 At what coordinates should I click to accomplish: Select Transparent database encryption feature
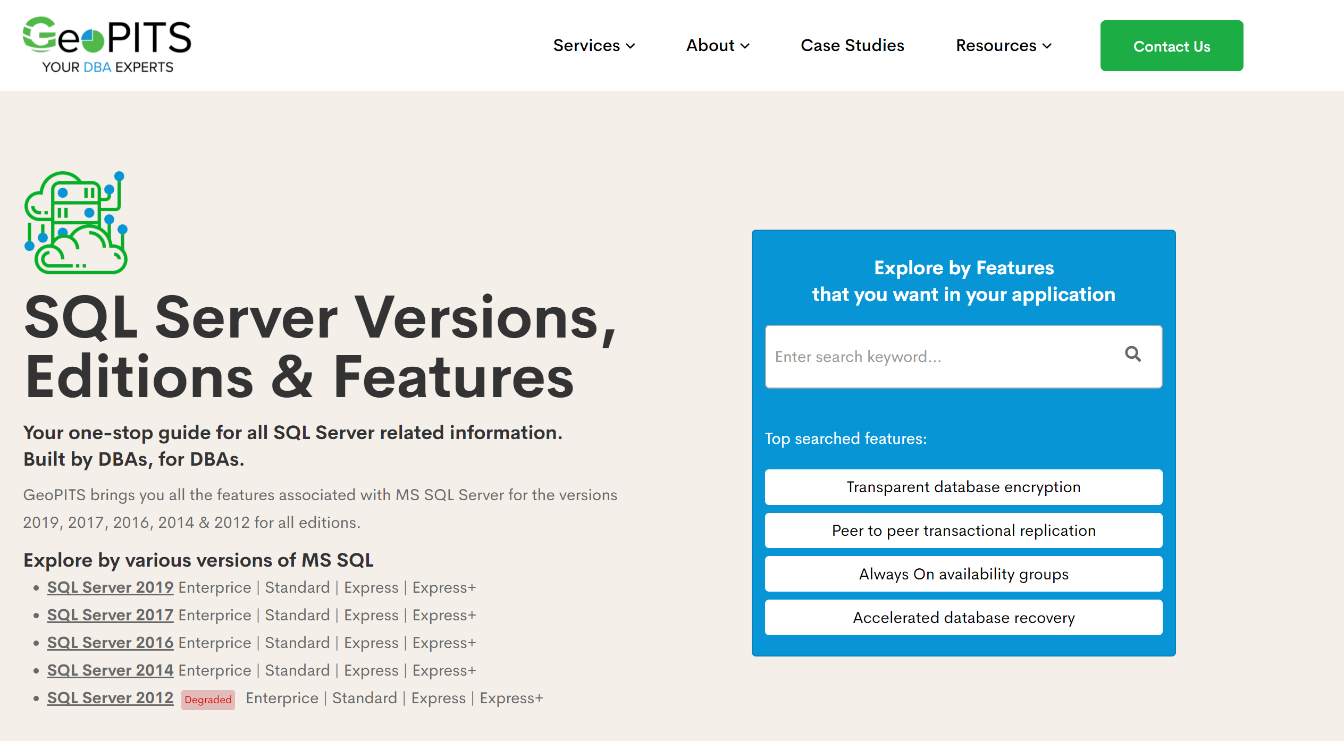pos(963,487)
